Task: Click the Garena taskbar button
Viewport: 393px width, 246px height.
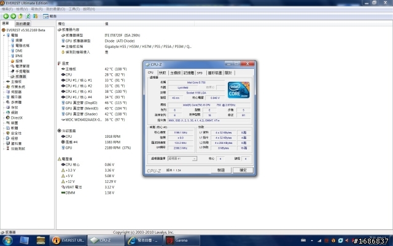Action: pos(182,240)
